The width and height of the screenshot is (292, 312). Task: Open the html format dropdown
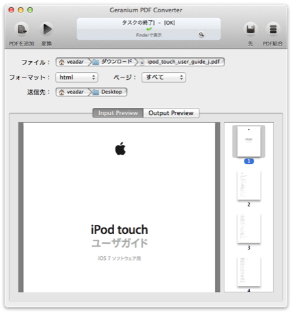tap(77, 77)
